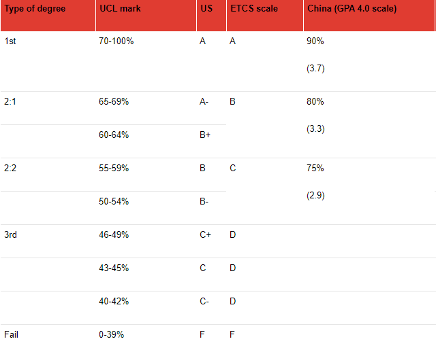Click the "B-" US grade cell
Viewport: 436px width, 354px height.
pos(204,201)
